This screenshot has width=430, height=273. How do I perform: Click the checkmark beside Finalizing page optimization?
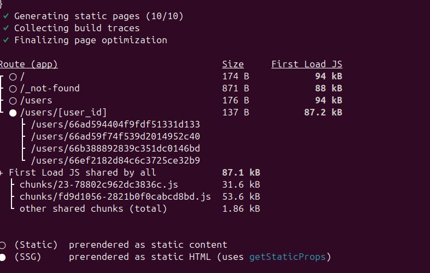pos(6,40)
